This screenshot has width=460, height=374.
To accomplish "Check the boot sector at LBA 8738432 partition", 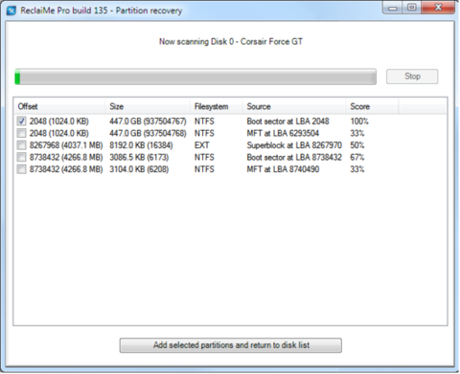I will (x=21, y=157).
